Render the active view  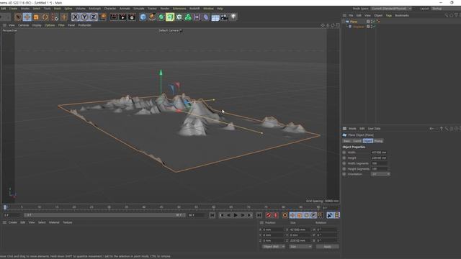pyautogui.click(x=114, y=17)
